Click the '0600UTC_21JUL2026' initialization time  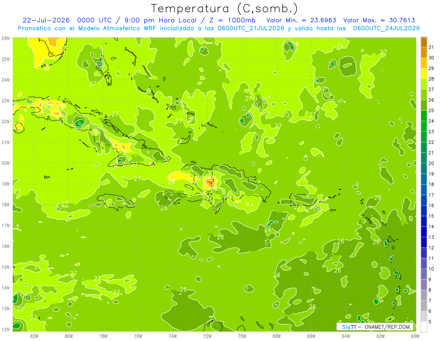250,28
